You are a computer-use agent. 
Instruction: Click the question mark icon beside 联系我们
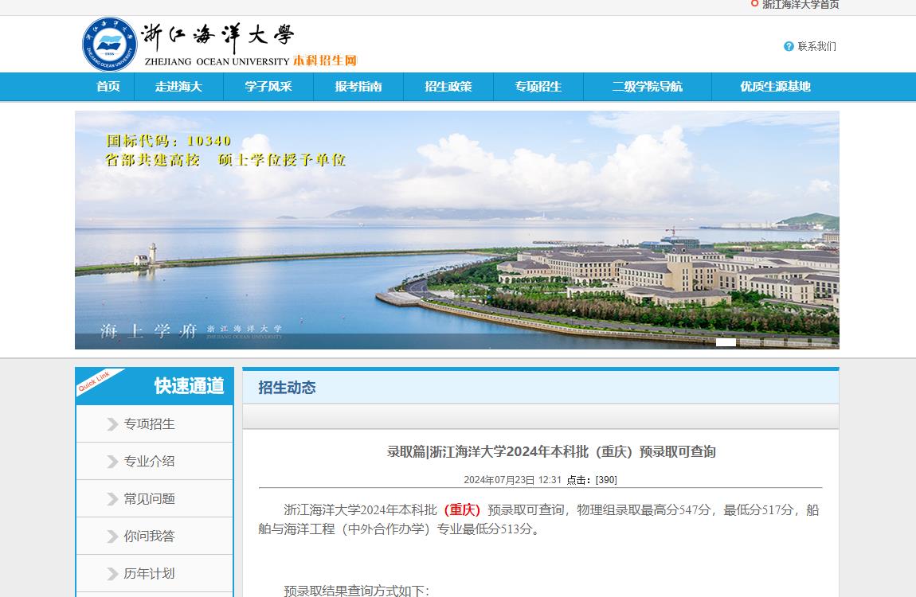(x=789, y=46)
